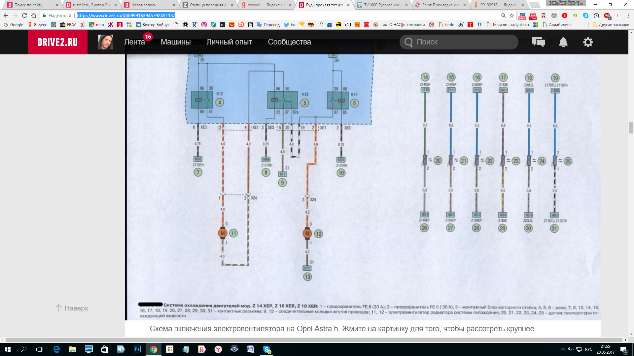Expand the Другие закладки folder
634x356 pixels.
click(x=611, y=25)
